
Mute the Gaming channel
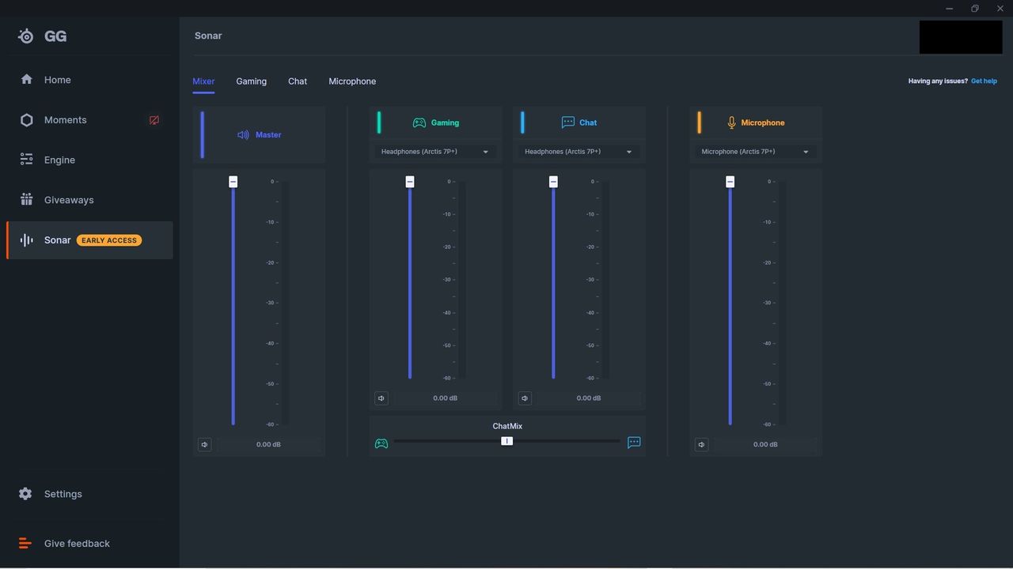[381, 398]
